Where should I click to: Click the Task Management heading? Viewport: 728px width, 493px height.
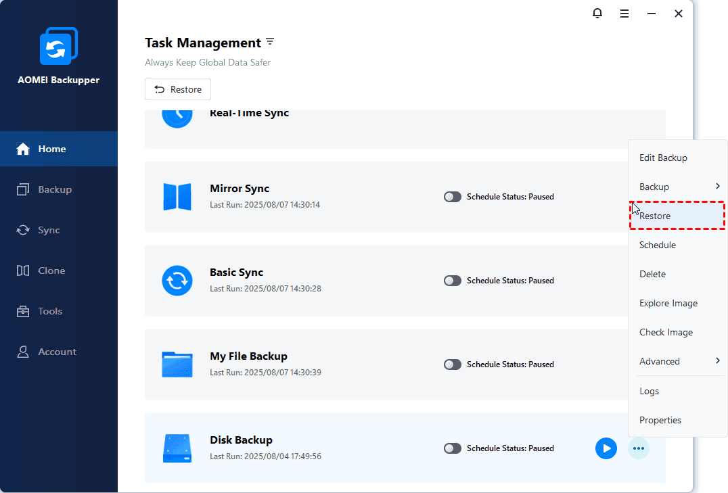pyautogui.click(x=203, y=43)
